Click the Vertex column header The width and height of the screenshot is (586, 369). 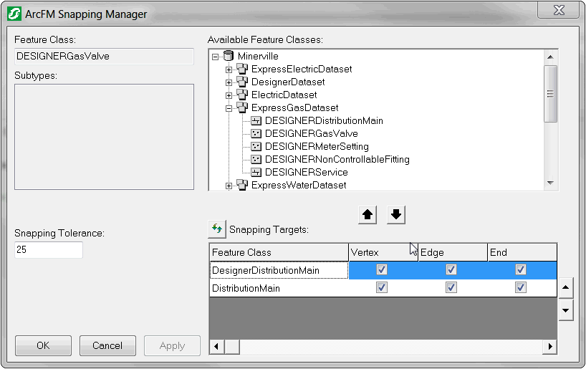[x=383, y=252]
